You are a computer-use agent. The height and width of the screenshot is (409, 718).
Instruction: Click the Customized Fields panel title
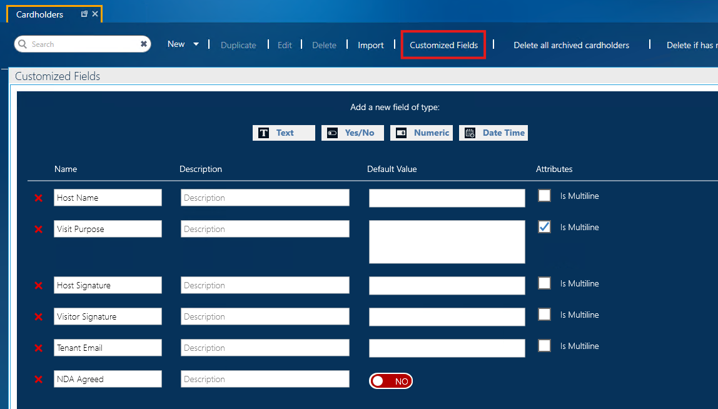tap(58, 76)
